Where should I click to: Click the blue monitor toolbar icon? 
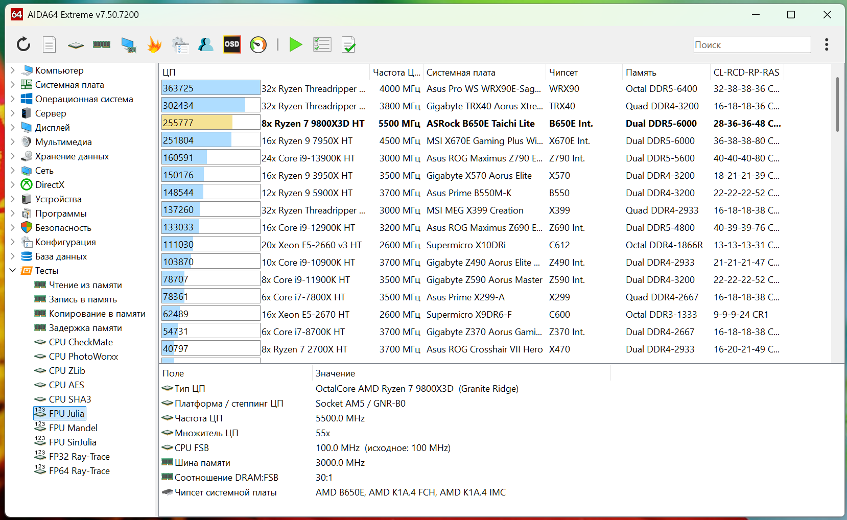coord(129,45)
